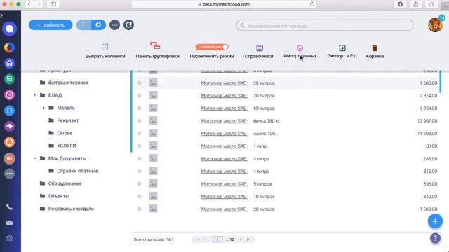449x252 pixels.
Task: Open the help question mark button
Action: [435, 238]
